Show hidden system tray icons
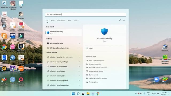 coord(136,94)
